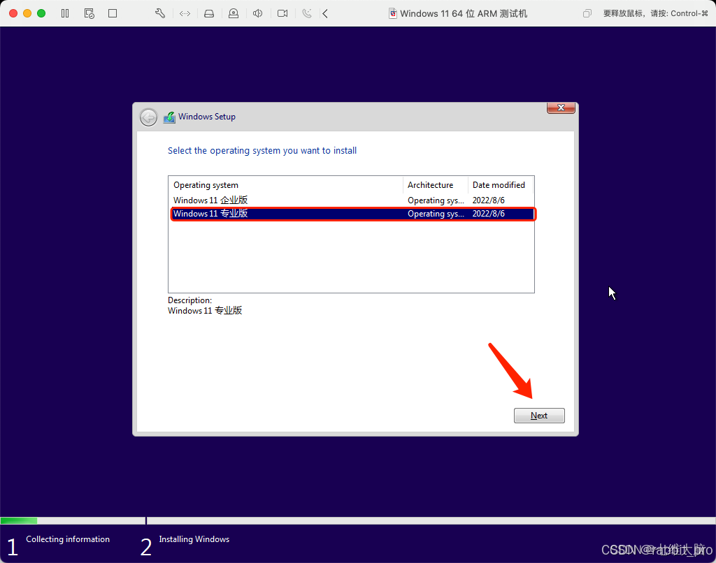716x563 pixels.
Task: Click the video camera toolbar icon
Action: pos(282,13)
